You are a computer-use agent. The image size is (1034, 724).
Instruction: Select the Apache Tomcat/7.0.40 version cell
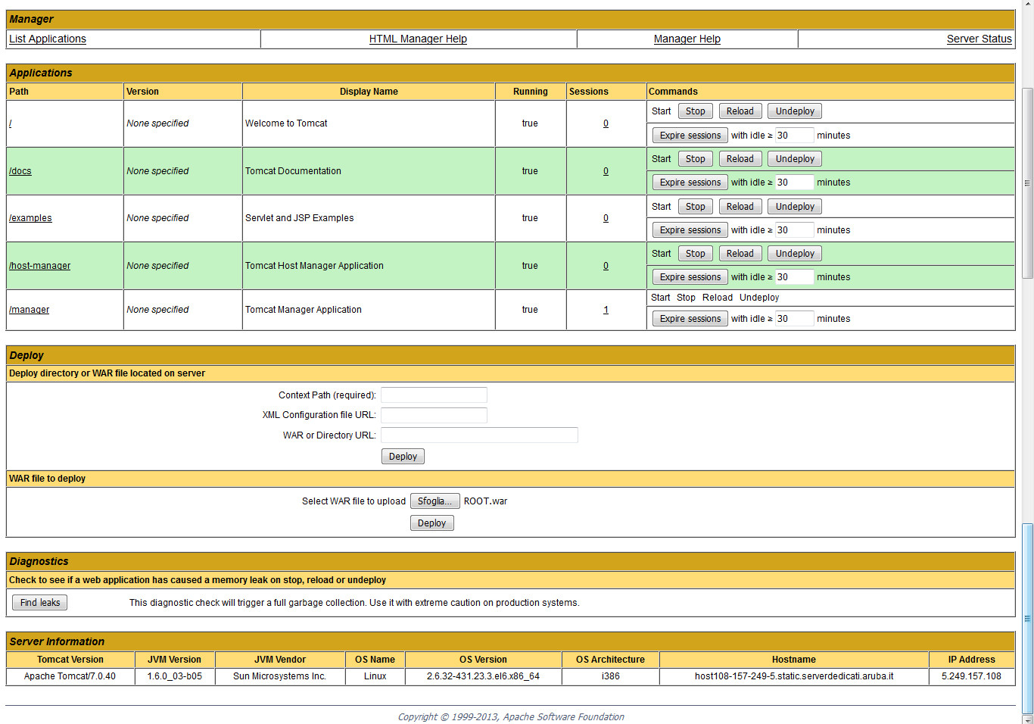click(x=70, y=676)
